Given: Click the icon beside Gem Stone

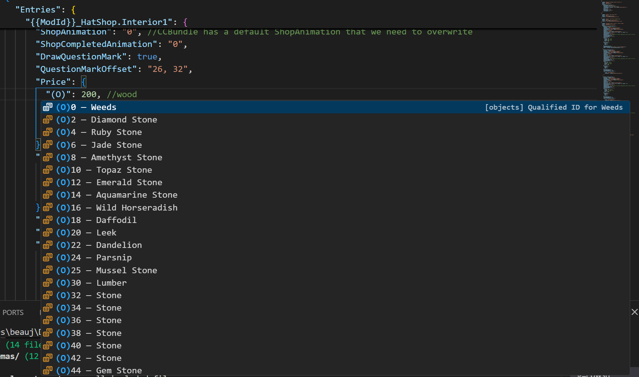Looking at the screenshot, I should [x=48, y=370].
